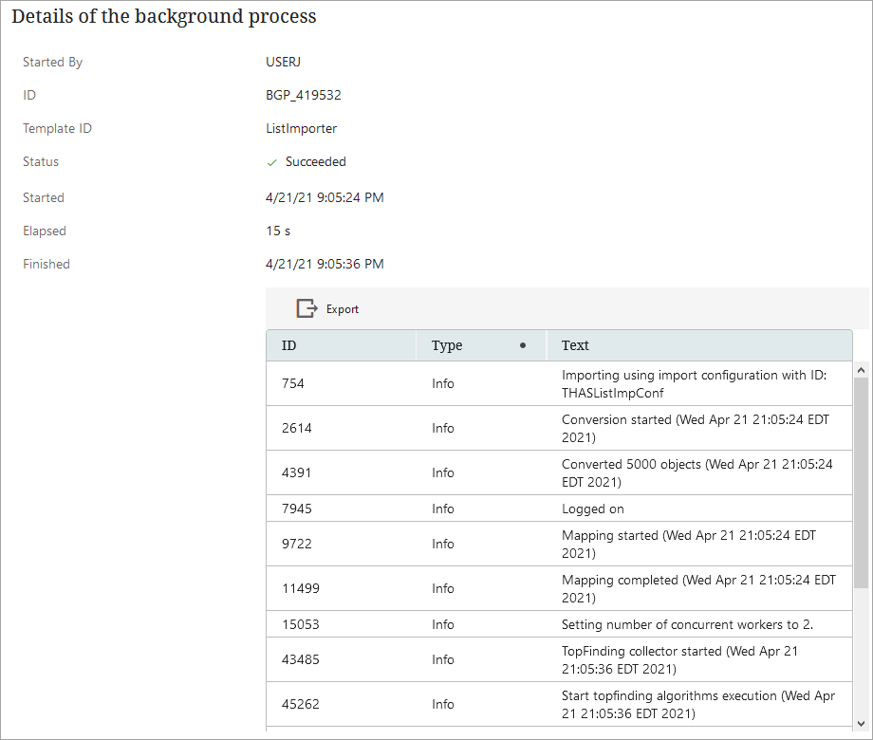Click the Converted 5000 objects row

click(x=559, y=472)
